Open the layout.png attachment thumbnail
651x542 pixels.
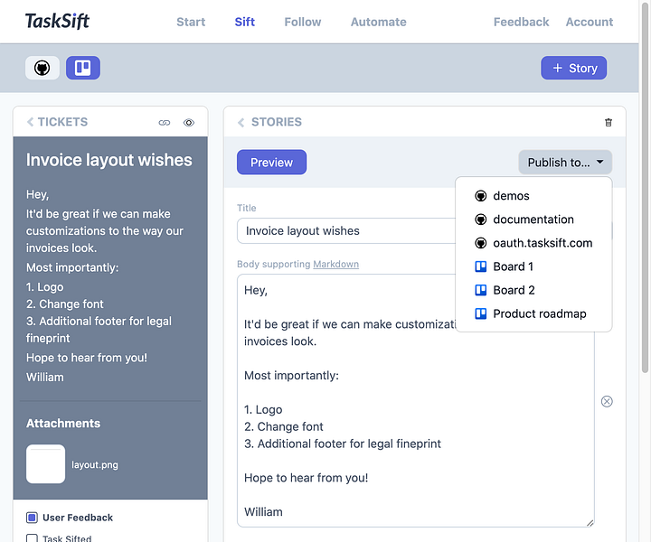click(x=46, y=464)
